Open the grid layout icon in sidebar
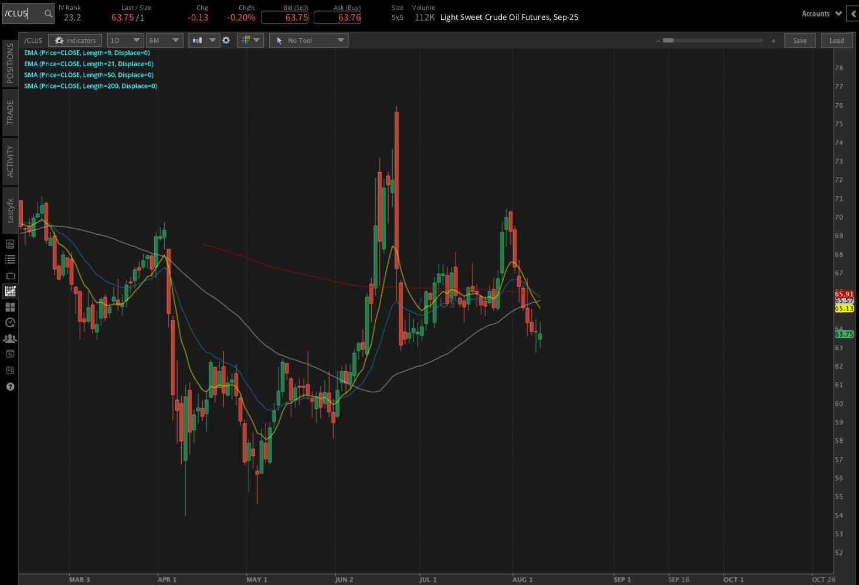859x585 pixels. pyautogui.click(x=9, y=307)
